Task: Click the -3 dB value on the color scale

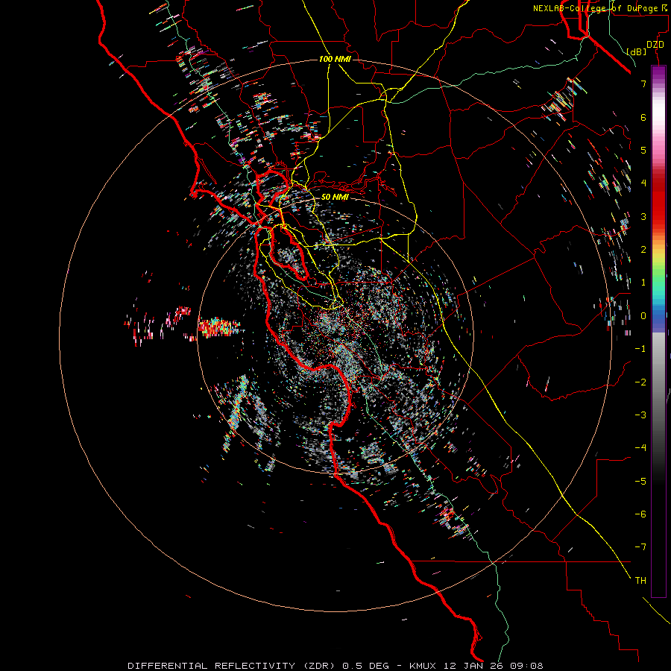Action: point(640,415)
